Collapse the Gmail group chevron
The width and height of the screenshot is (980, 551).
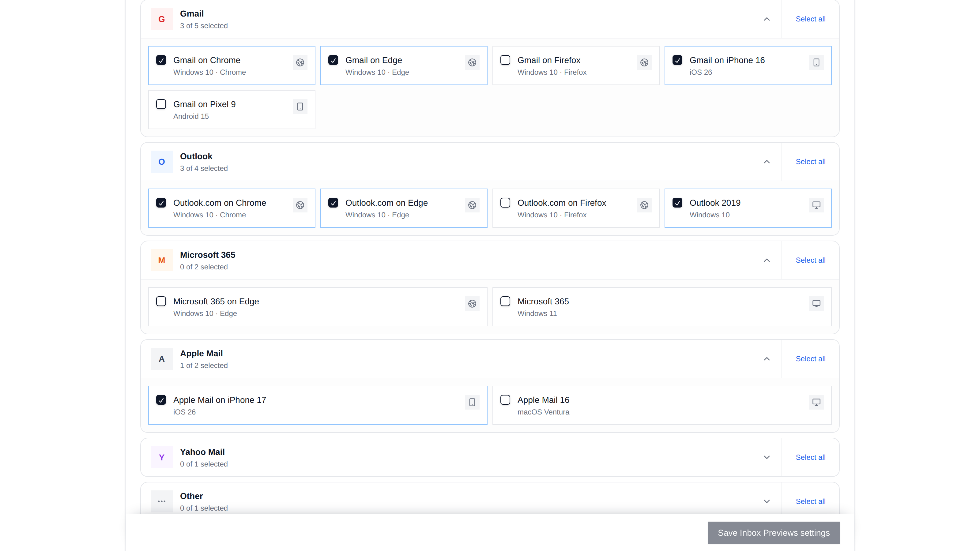pos(767,19)
